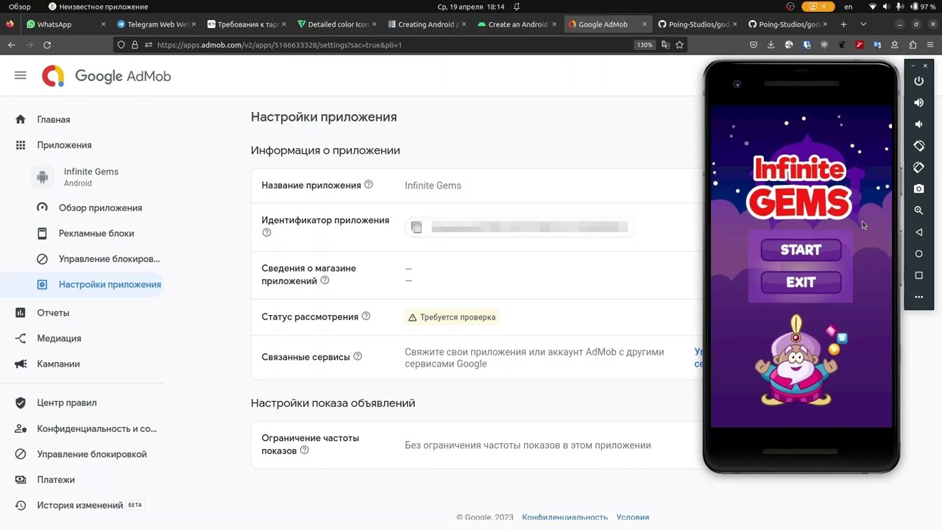Raise emulator volume with volume up icon
Screen dimensions: 942x530
918,102
